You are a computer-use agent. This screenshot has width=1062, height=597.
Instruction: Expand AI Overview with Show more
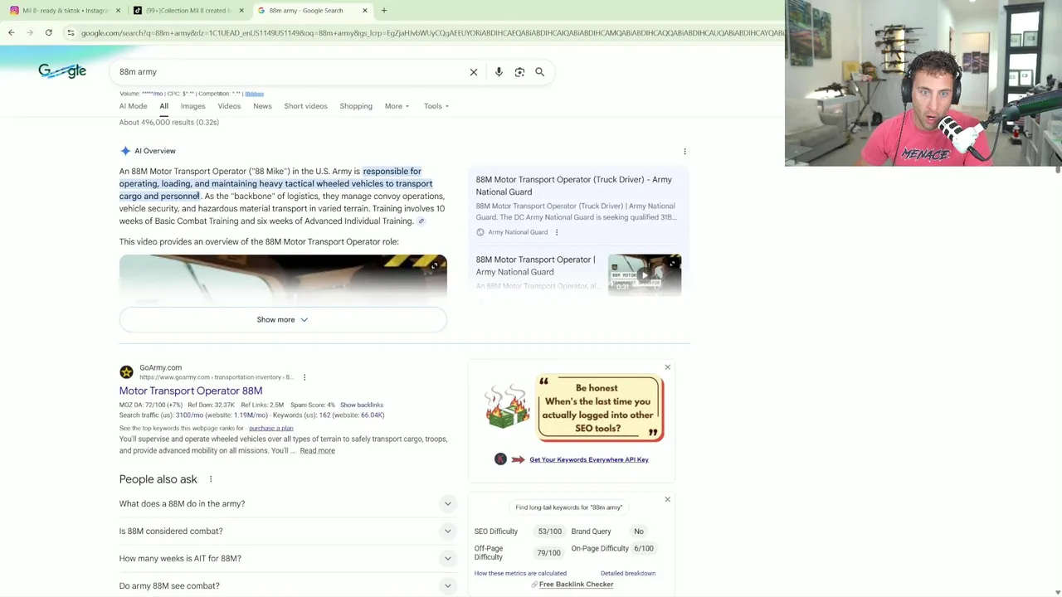coord(283,319)
